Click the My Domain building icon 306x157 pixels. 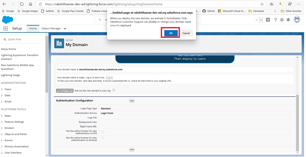(x=59, y=43)
